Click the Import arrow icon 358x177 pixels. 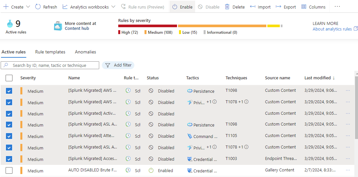253,7
